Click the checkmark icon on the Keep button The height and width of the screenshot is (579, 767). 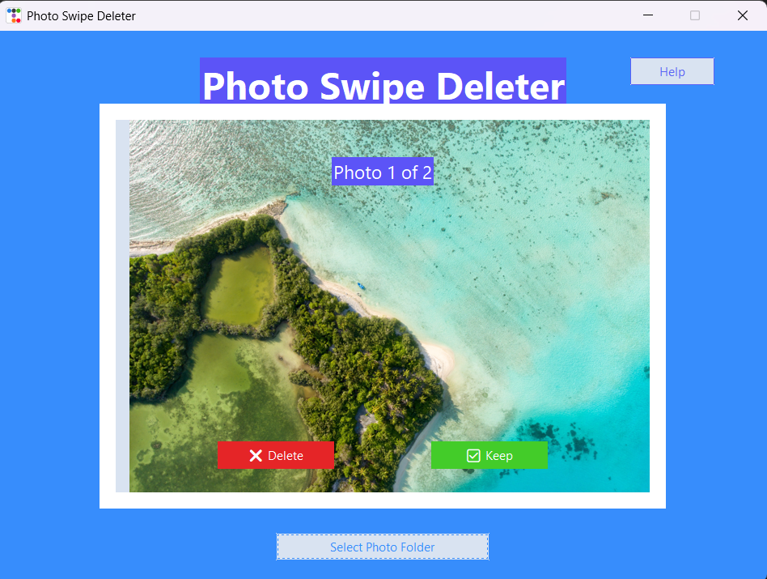473,456
